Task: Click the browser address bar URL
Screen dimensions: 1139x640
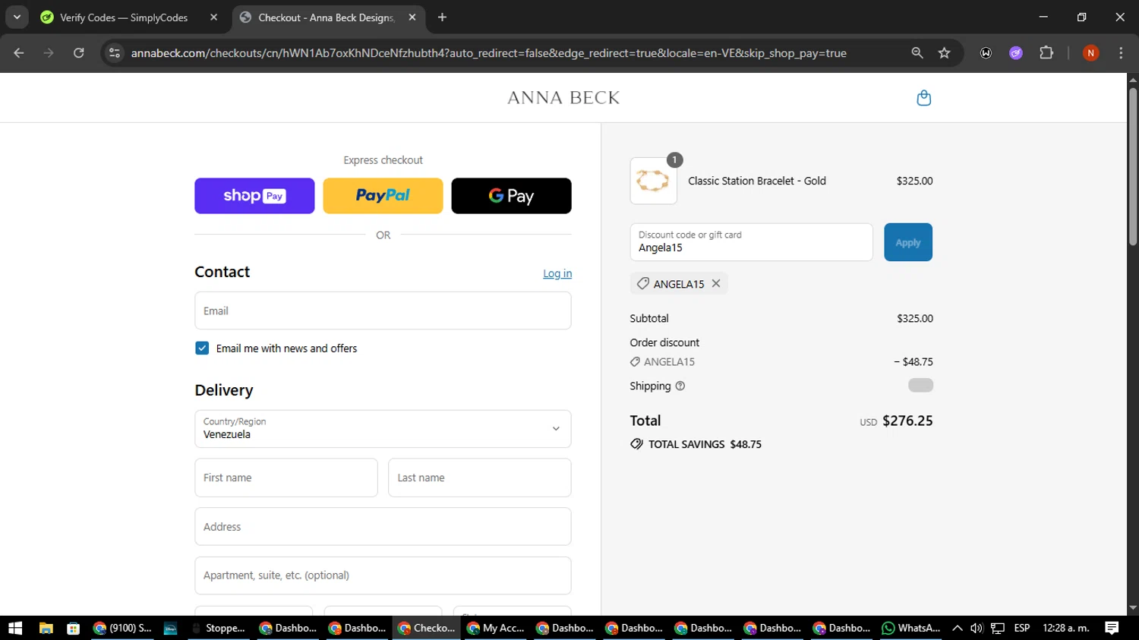Action: coord(488,53)
